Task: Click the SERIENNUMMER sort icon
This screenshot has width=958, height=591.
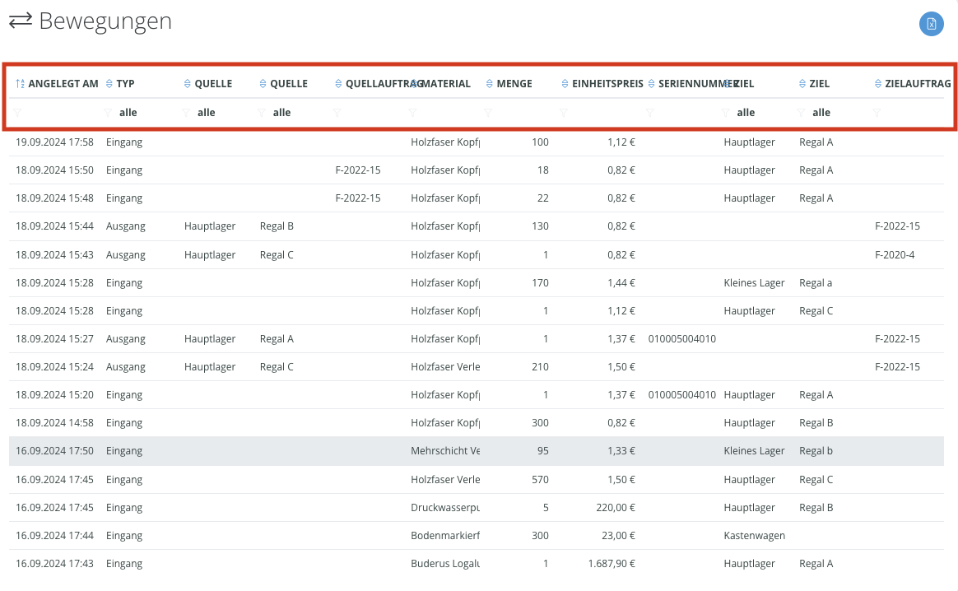Action: tap(651, 84)
